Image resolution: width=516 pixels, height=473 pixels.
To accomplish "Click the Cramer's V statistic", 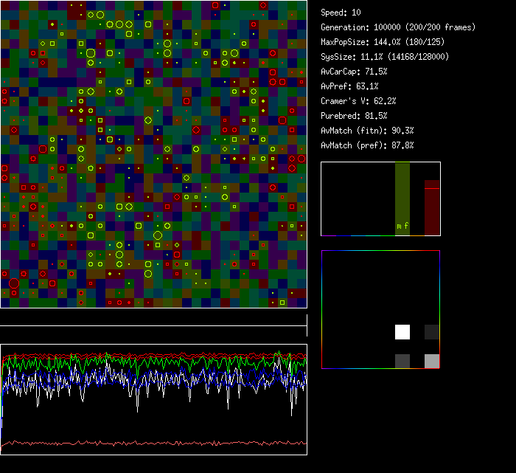I will [358, 101].
